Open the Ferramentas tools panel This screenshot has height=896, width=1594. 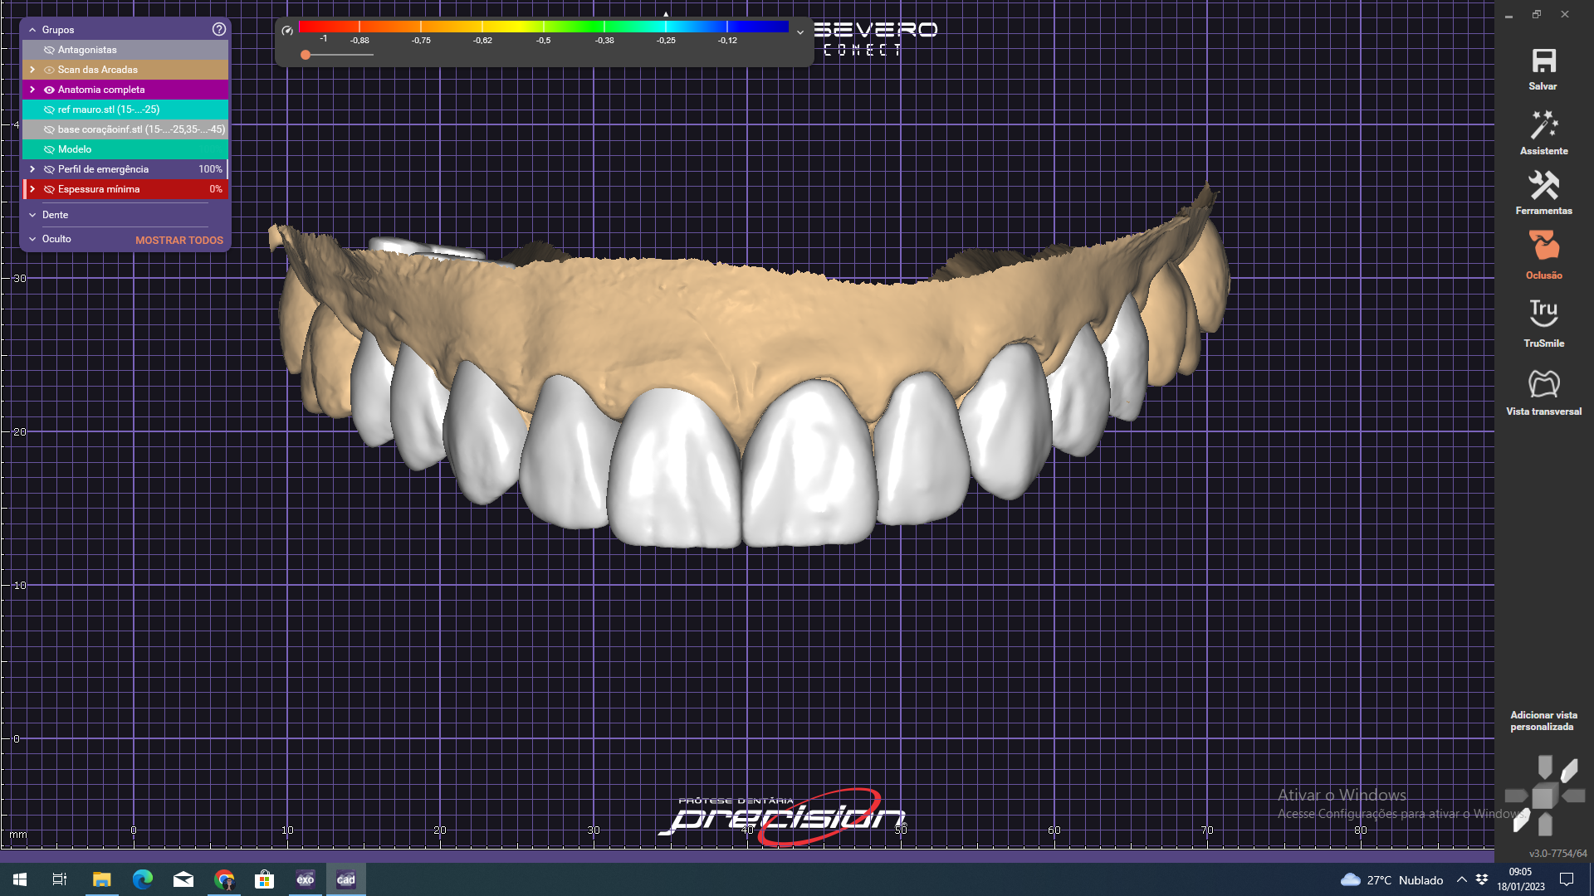tap(1543, 186)
